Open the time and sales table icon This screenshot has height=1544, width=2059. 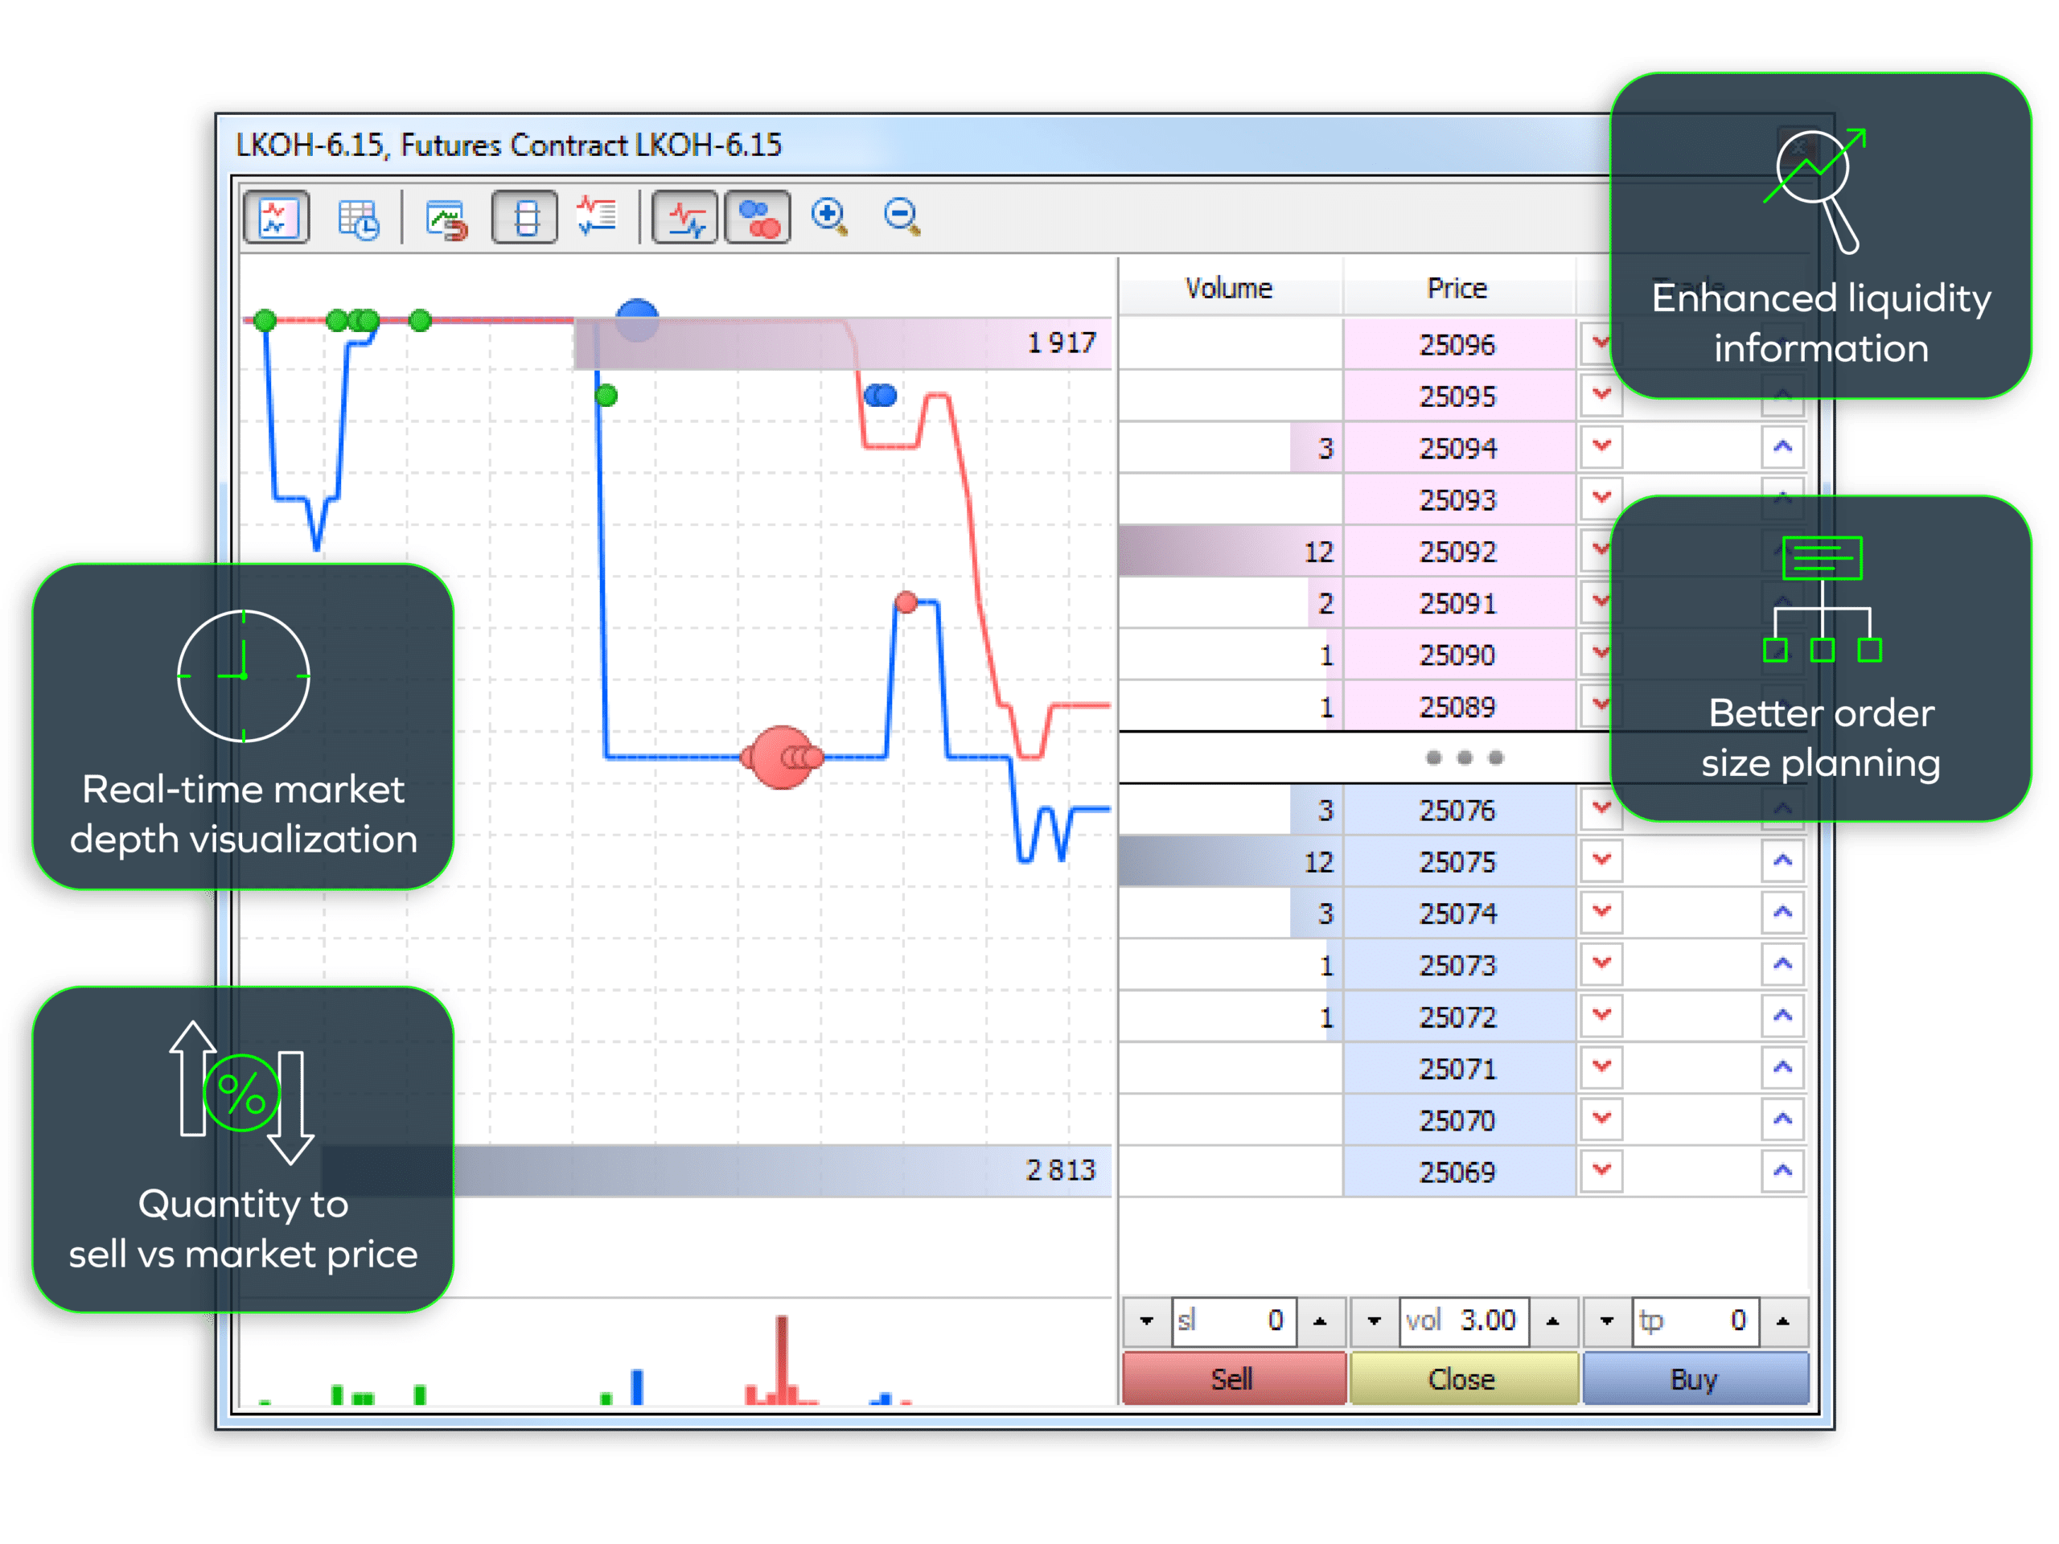(359, 218)
